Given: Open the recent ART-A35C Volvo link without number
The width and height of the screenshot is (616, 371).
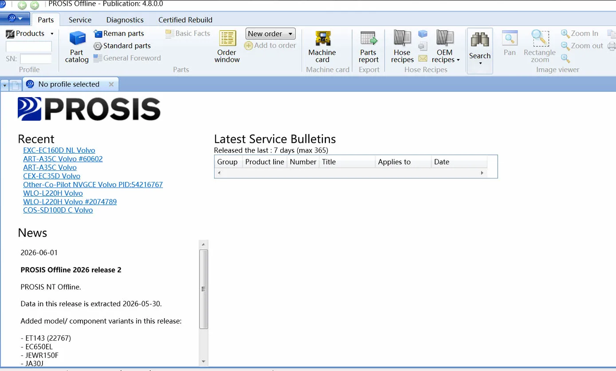Looking at the screenshot, I should click(50, 168).
